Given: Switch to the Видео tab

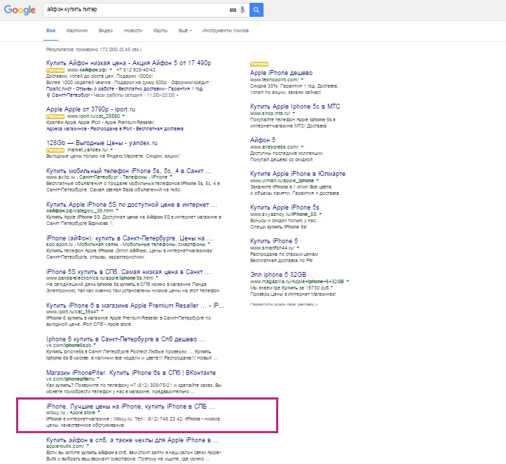Looking at the screenshot, I should point(106,31).
